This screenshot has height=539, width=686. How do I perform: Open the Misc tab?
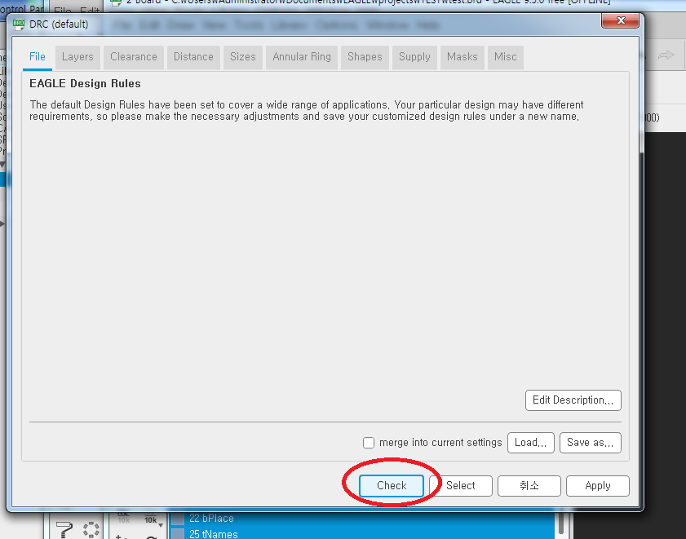click(505, 57)
